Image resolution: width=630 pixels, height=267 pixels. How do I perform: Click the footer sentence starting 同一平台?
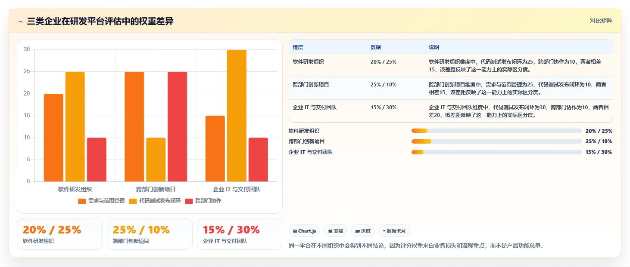click(x=416, y=246)
